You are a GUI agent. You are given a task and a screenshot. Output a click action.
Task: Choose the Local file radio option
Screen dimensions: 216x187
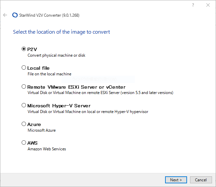pyautogui.click(x=24, y=68)
